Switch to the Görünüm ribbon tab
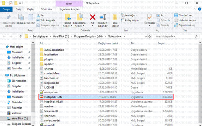This screenshot has height=126, width=202. 46,9
